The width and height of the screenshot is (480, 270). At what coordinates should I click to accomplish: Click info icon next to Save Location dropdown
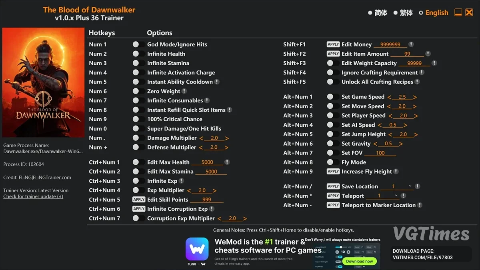pos(417,186)
